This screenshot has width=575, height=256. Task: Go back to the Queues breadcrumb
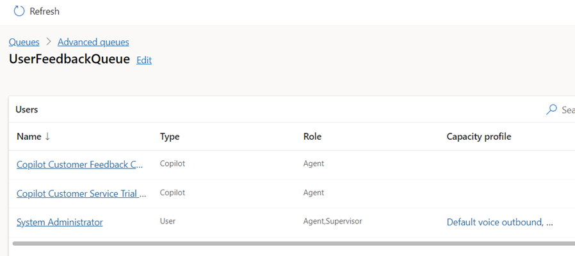[24, 42]
